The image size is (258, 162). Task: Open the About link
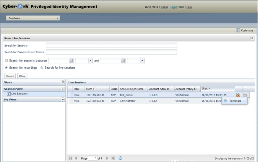[x=164, y=7]
